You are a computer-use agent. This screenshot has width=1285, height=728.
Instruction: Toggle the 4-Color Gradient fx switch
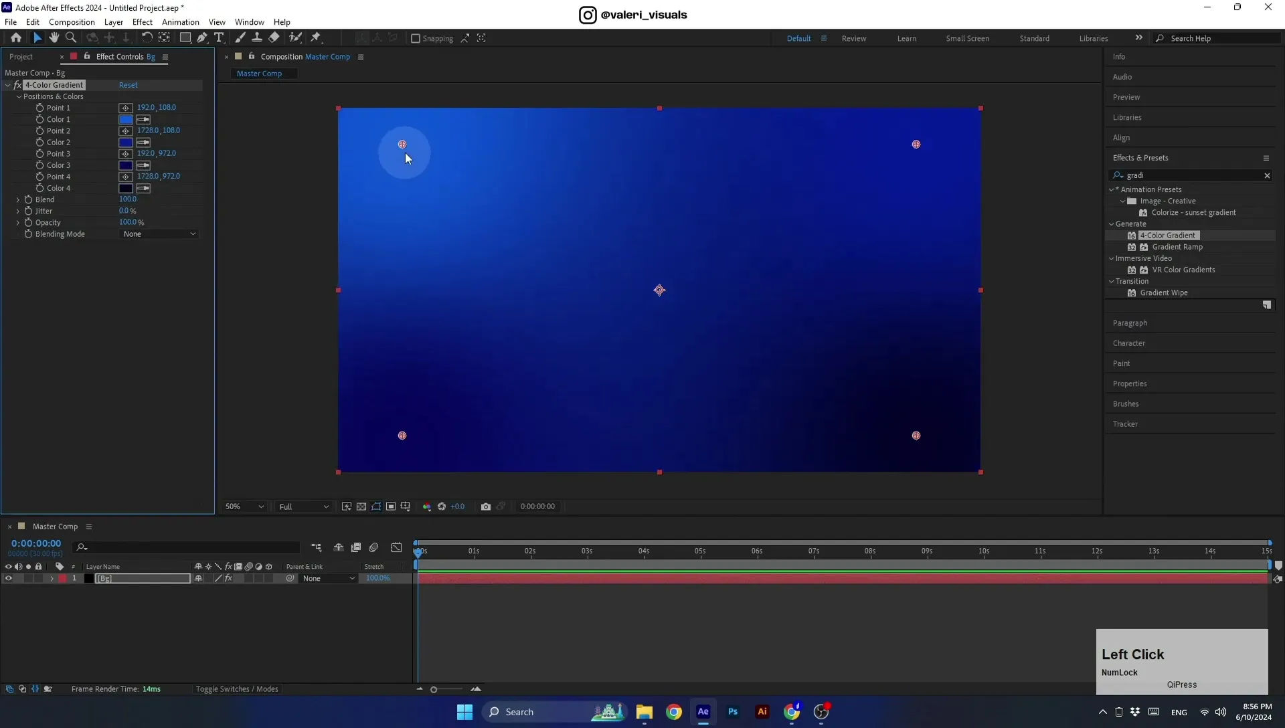[x=17, y=85]
